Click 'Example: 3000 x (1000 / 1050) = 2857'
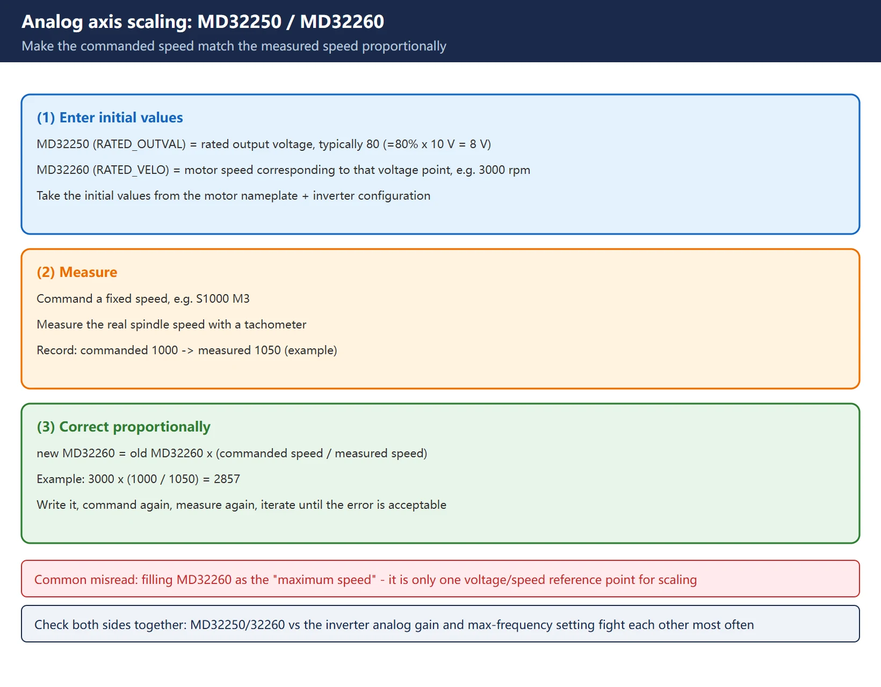 (138, 479)
